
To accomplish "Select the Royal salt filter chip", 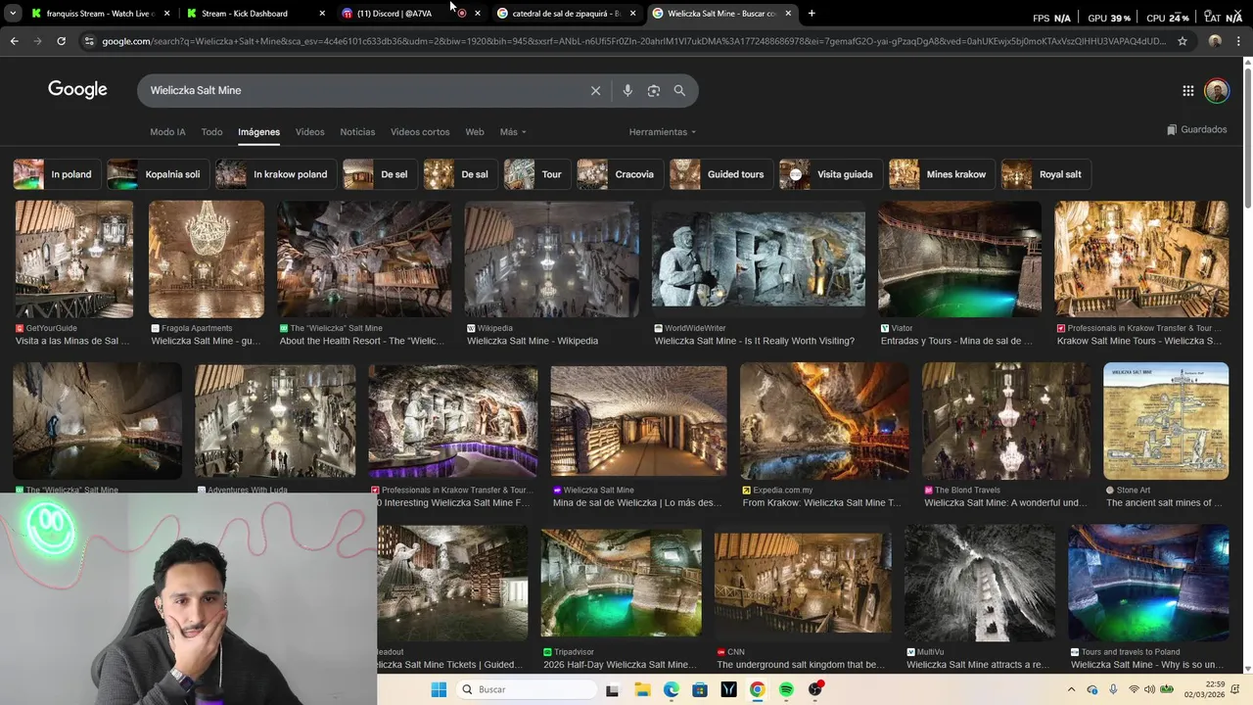I will (1046, 174).
